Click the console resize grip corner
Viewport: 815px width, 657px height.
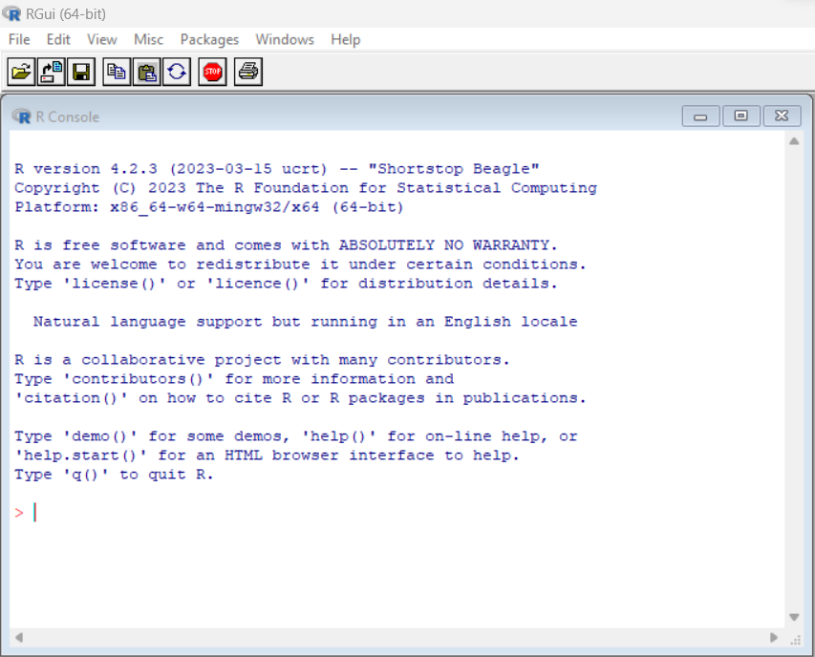point(795,640)
